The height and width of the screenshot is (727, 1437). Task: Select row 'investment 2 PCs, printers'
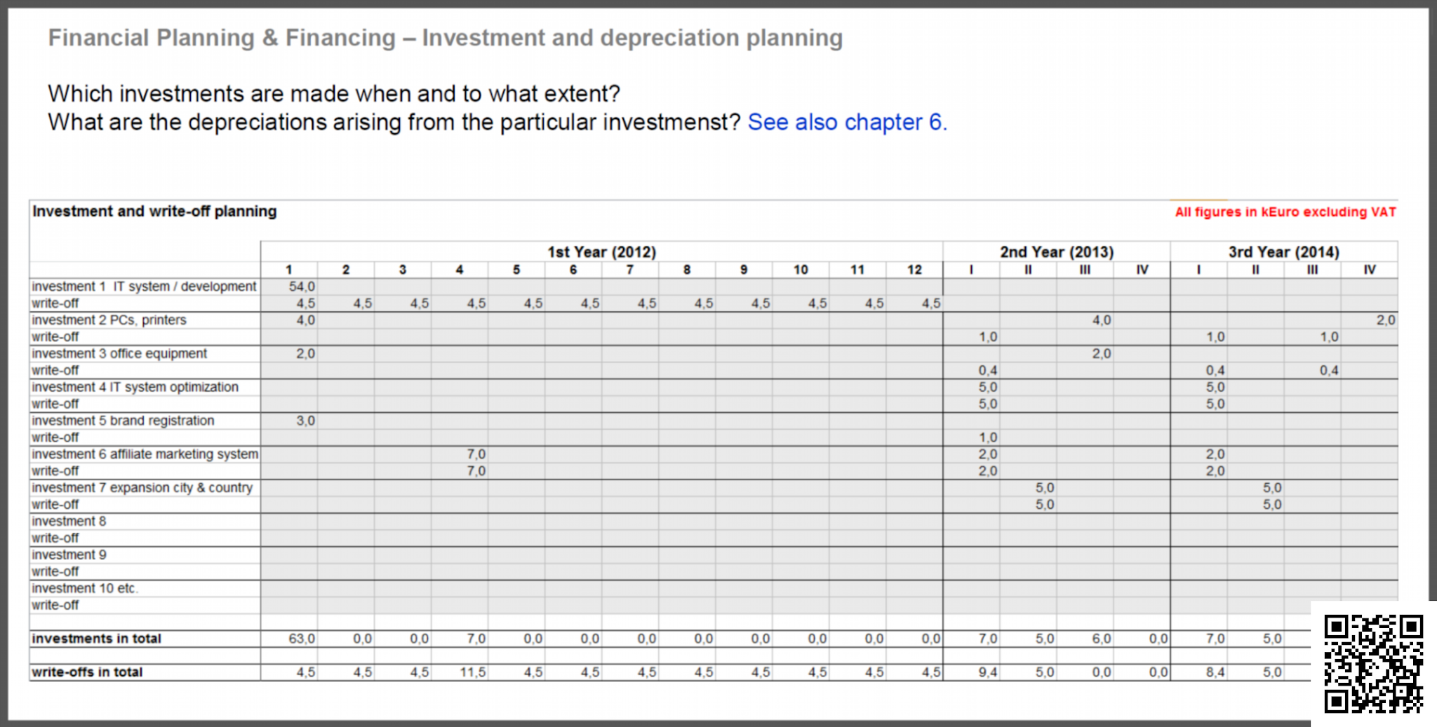pyautogui.click(x=714, y=320)
